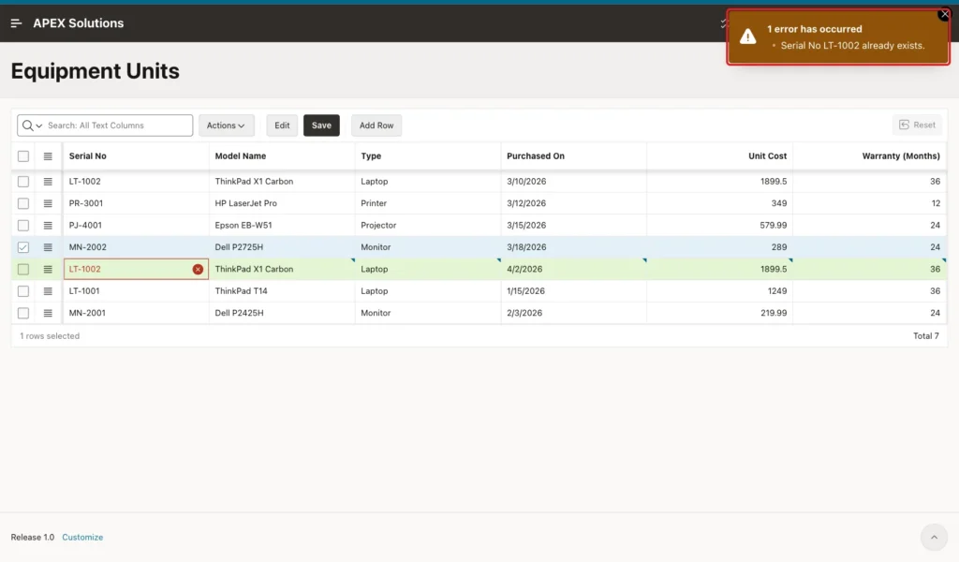Open row actions for LT-1002 purchased 4/2/2026
Screen dimensions: 959x562
48,269
